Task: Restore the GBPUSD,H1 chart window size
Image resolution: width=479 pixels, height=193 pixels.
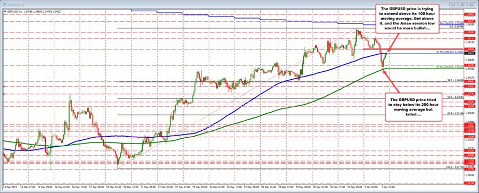Action: point(463,5)
